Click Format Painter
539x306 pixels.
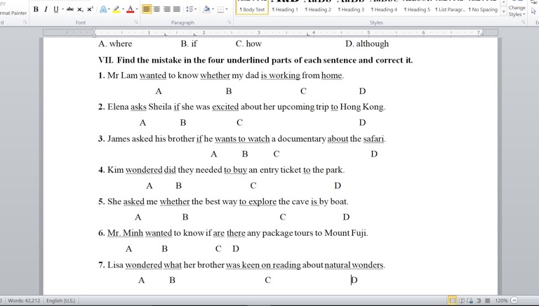(13, 13)
